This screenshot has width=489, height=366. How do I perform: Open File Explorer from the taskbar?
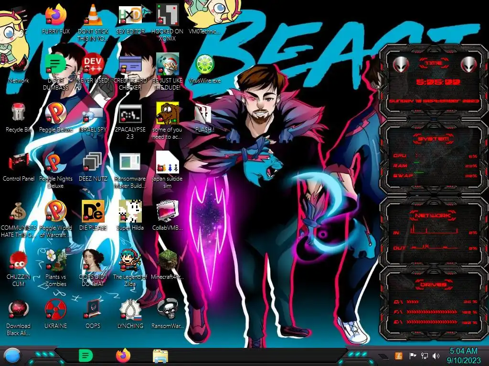(x=160, y=356)
